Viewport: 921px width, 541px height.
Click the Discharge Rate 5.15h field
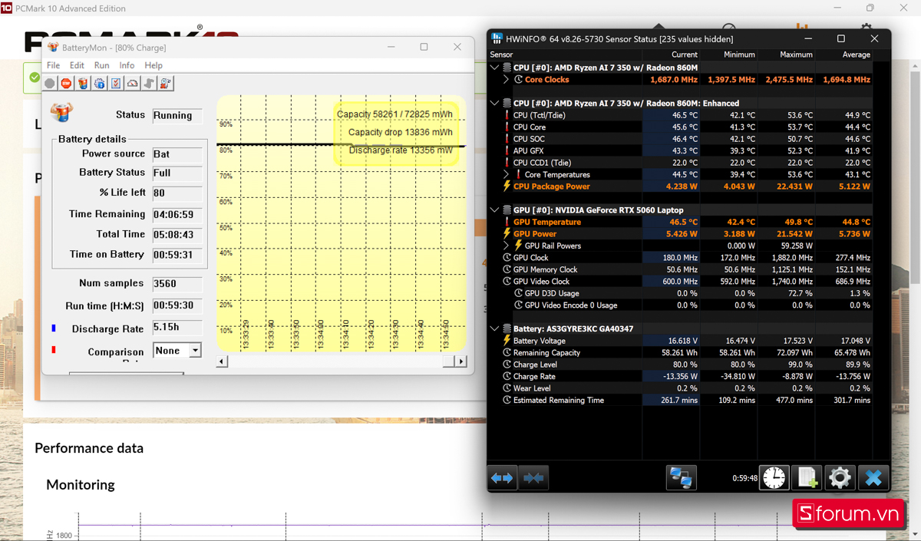[x=177, y=328]
